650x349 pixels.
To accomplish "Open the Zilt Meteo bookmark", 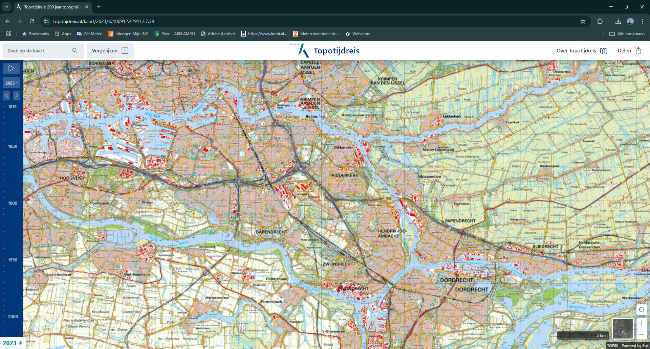I will [x=89, y=34].
